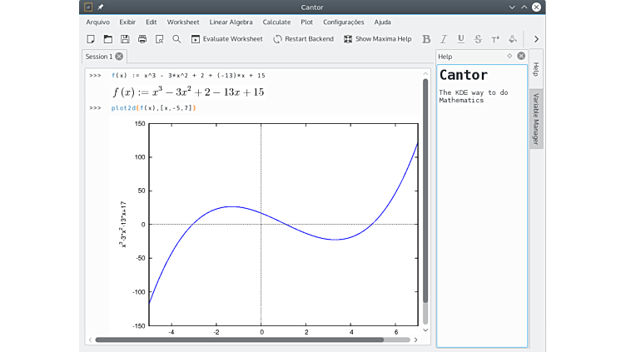Click Evaluate Worksheet button

[226, 39]
